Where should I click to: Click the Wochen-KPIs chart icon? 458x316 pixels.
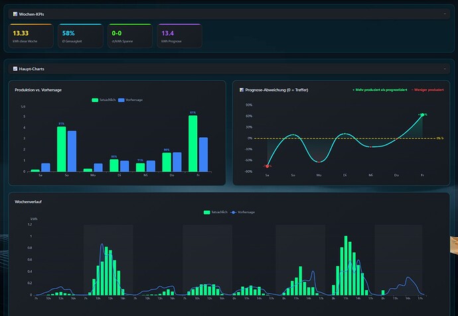(x=15, y=14)
